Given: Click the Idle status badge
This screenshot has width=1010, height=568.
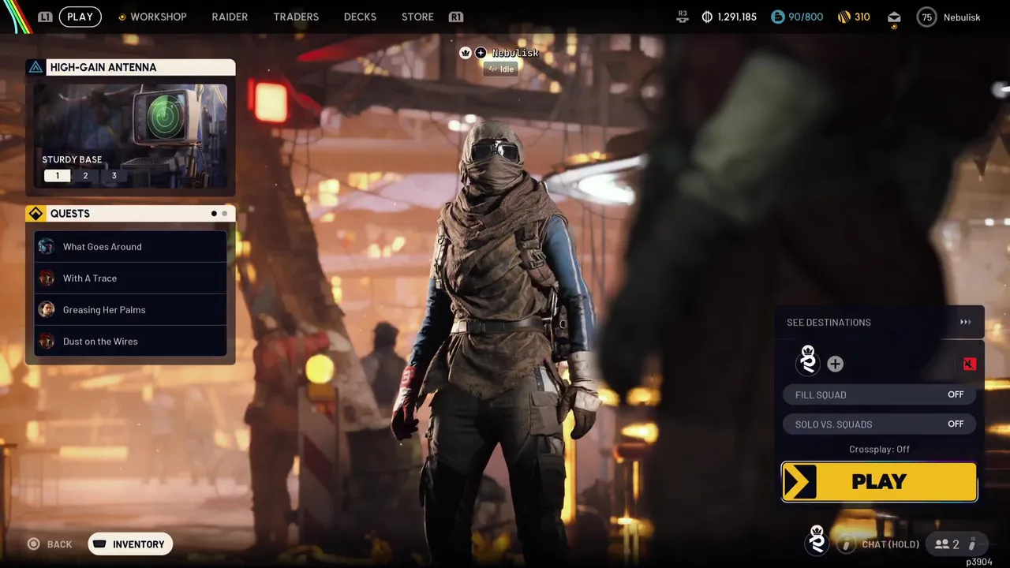Looking at the screenshot, I should tap(502, 69).
